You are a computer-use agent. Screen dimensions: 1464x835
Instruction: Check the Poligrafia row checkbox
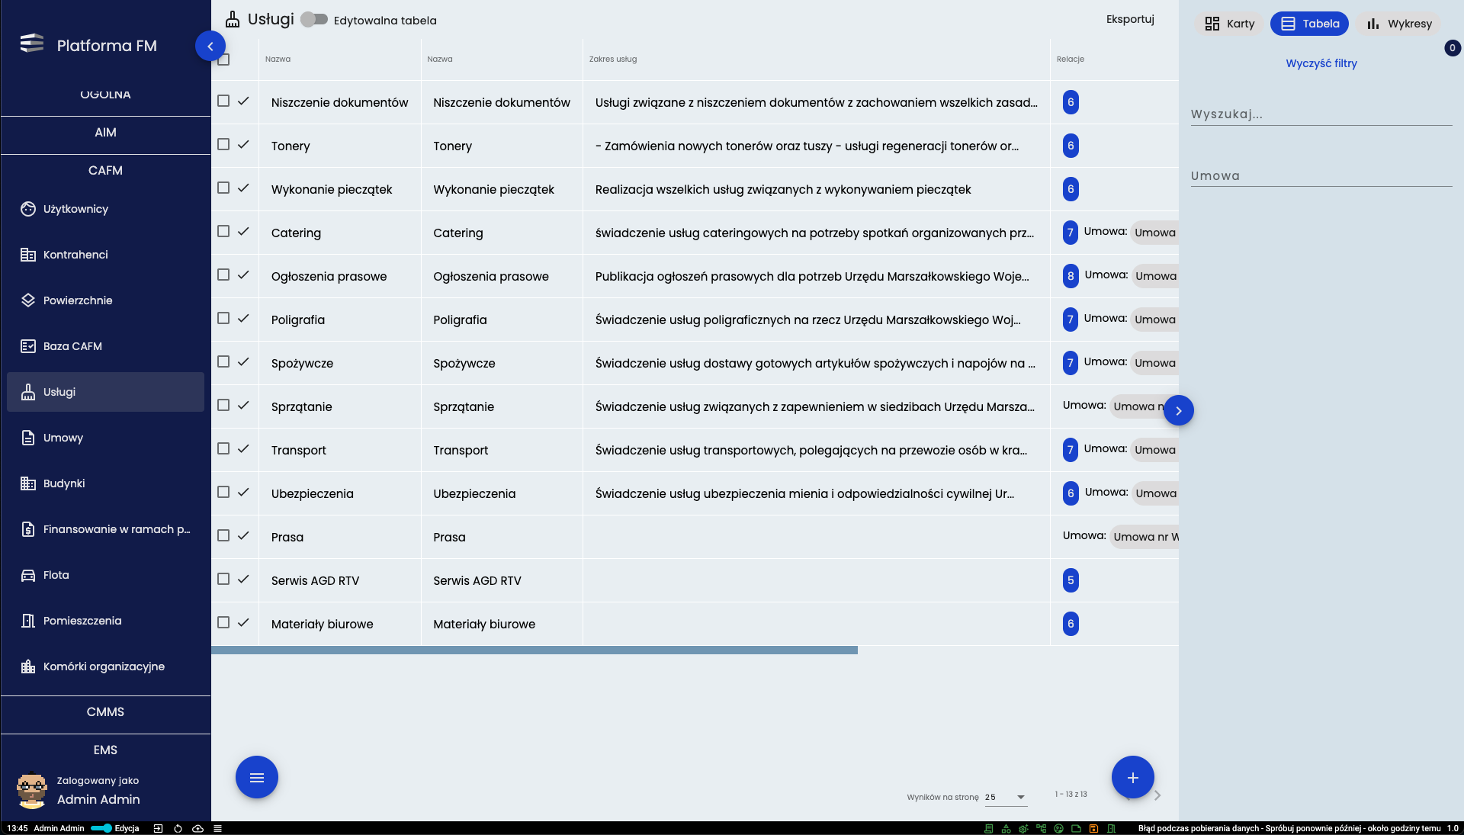223,318
